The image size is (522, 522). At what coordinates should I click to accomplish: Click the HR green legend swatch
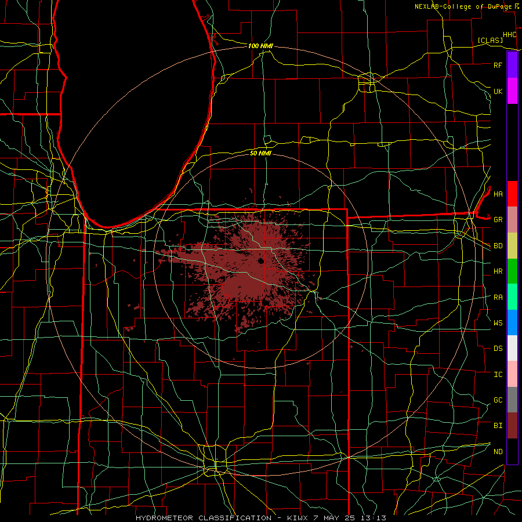512,271
